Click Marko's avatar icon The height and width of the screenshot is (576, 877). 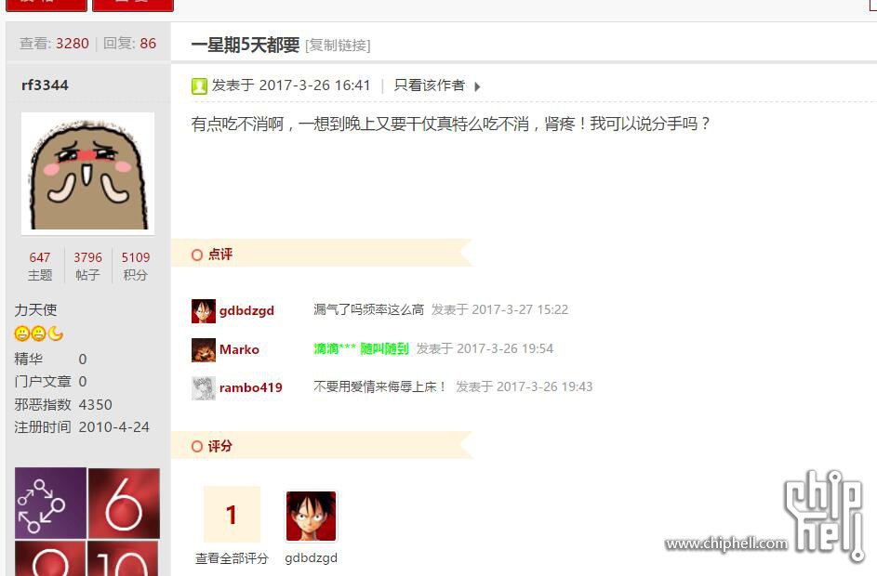203,349
